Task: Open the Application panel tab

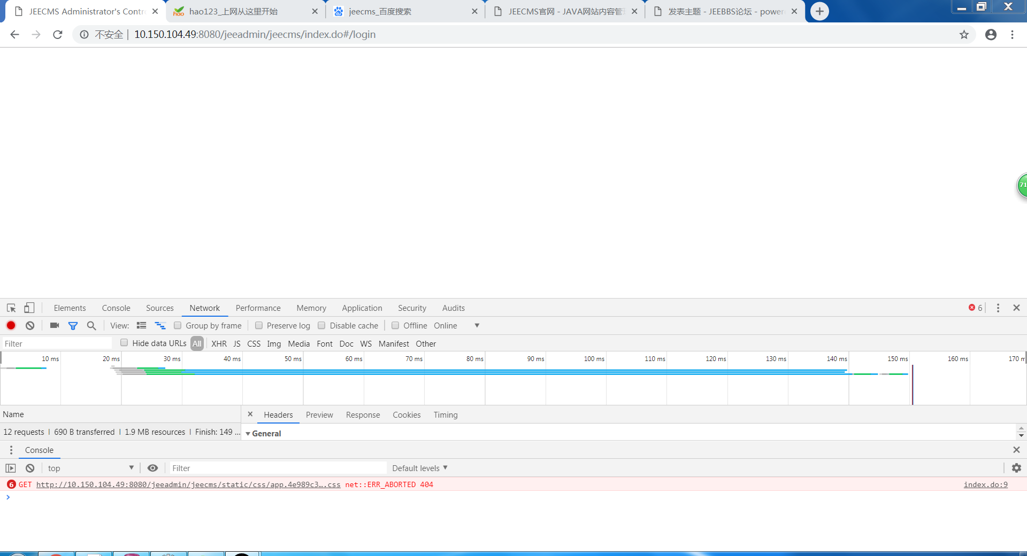Action: coord(362,308)
